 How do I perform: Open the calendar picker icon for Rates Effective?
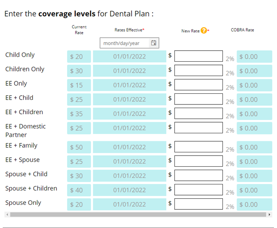click(x=154, y=43)
